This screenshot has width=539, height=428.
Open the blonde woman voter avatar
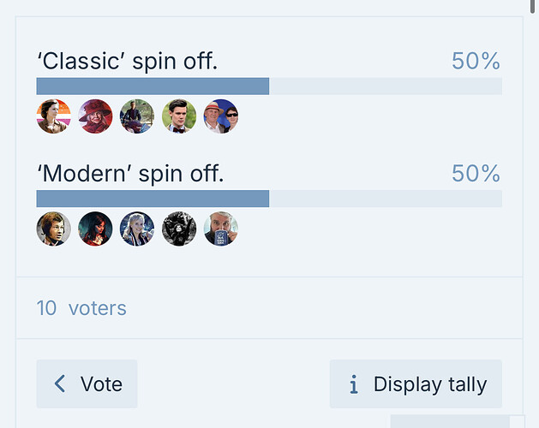point(137,229)
